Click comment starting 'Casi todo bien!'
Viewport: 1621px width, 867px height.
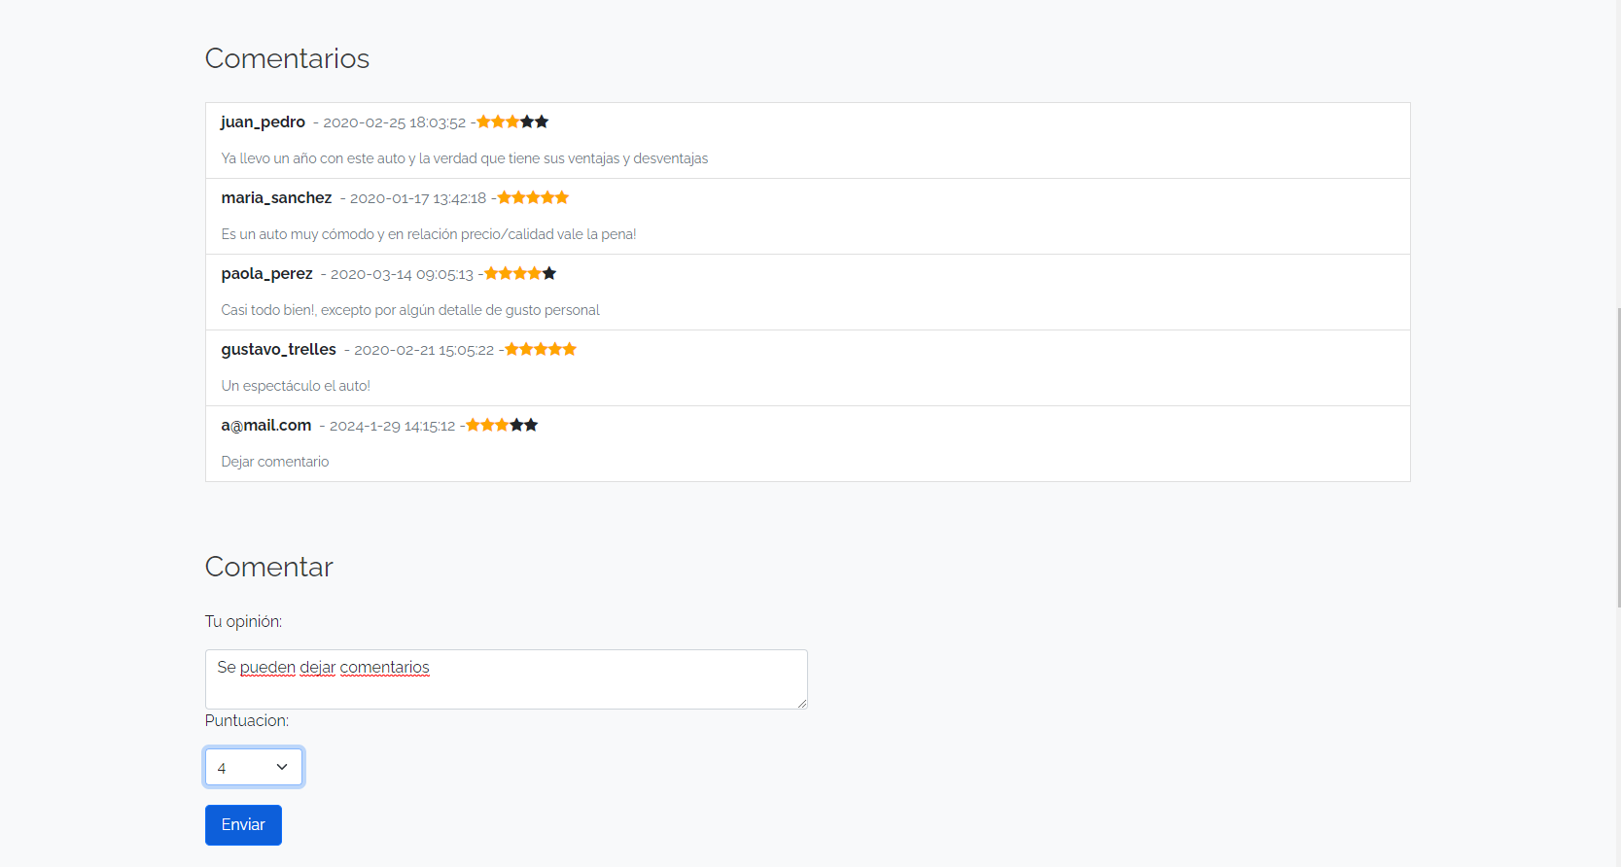pos(410,310)
